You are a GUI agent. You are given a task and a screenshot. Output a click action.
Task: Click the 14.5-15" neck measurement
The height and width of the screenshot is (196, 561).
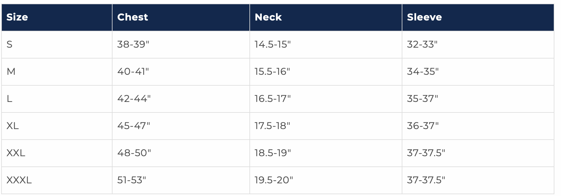coord(272,45)
